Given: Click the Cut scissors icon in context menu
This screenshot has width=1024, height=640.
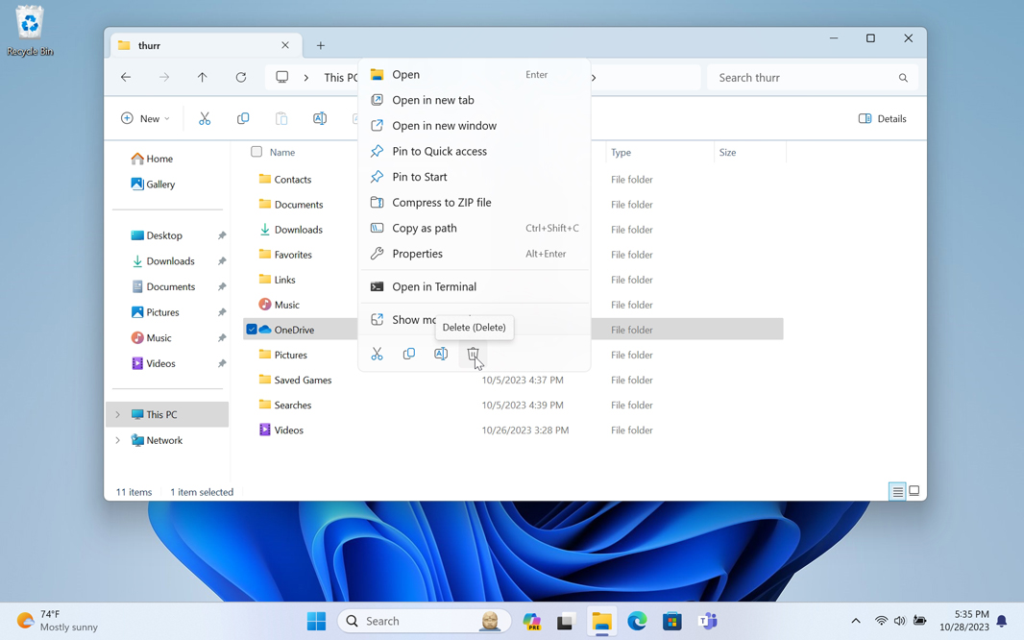Looking at the screenshot, I should click(x=377, y=355).
